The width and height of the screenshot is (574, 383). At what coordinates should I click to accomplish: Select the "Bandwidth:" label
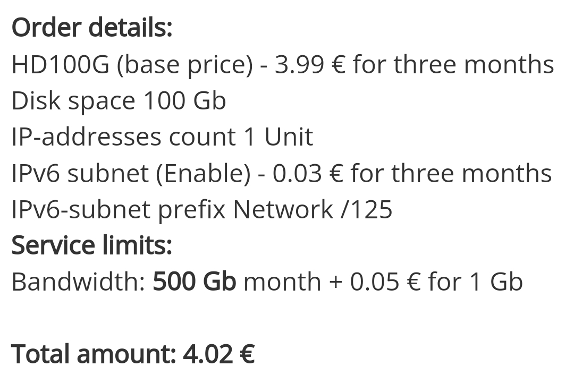pyautogui.click(x=78, y=282)
